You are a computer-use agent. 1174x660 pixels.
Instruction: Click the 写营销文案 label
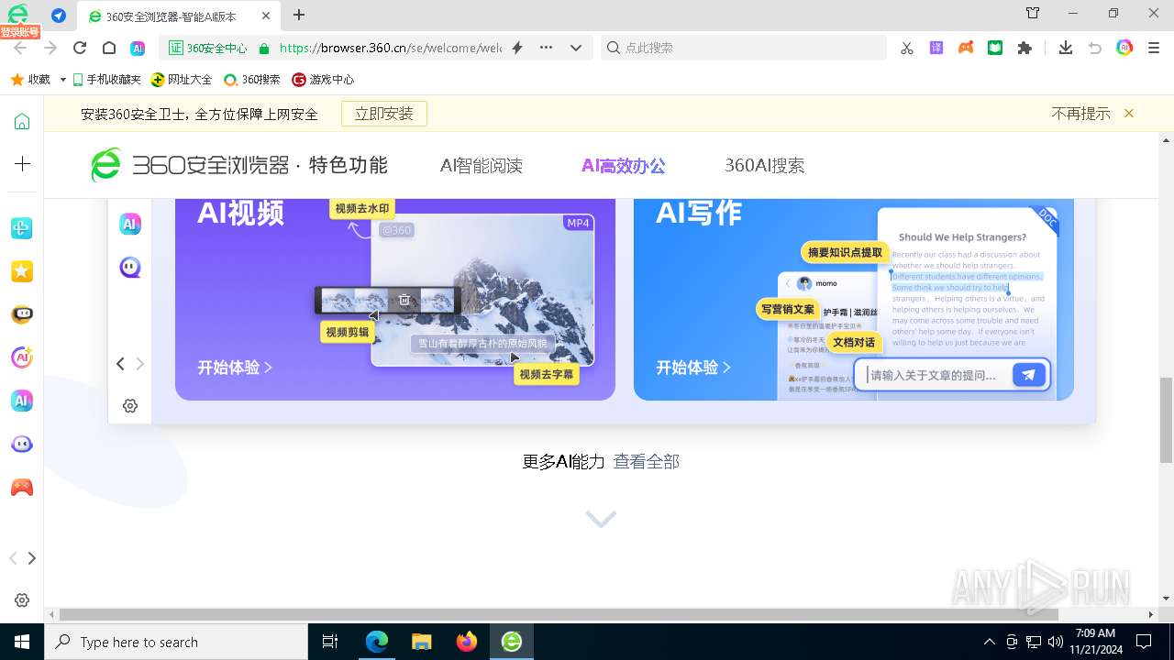click(x=787, y=309)
